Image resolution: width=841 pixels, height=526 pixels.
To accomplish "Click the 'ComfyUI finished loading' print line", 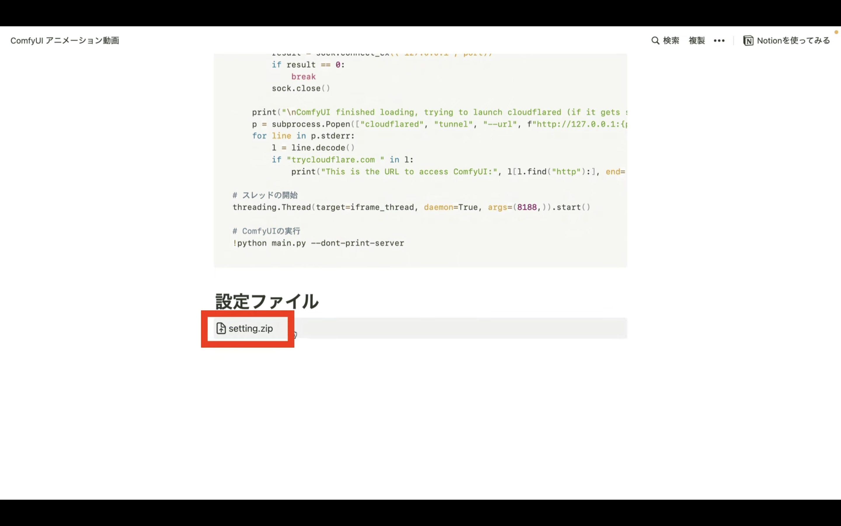I will (439, 113).
